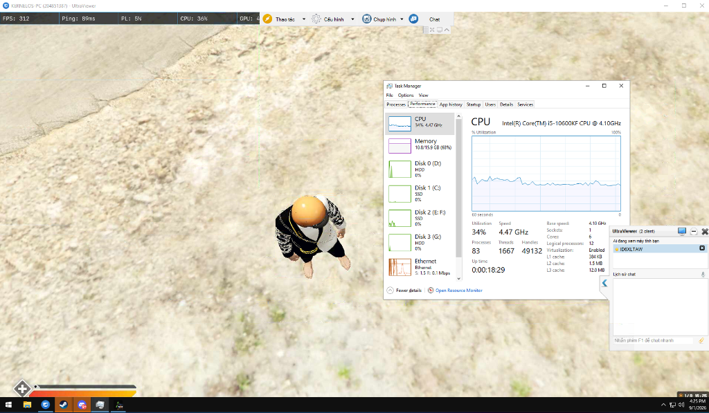Image resolution: width=709 pixels, height=413 pixels.
Task: Click the scroll-down arrow of the performance list
Action: (458, 278)
